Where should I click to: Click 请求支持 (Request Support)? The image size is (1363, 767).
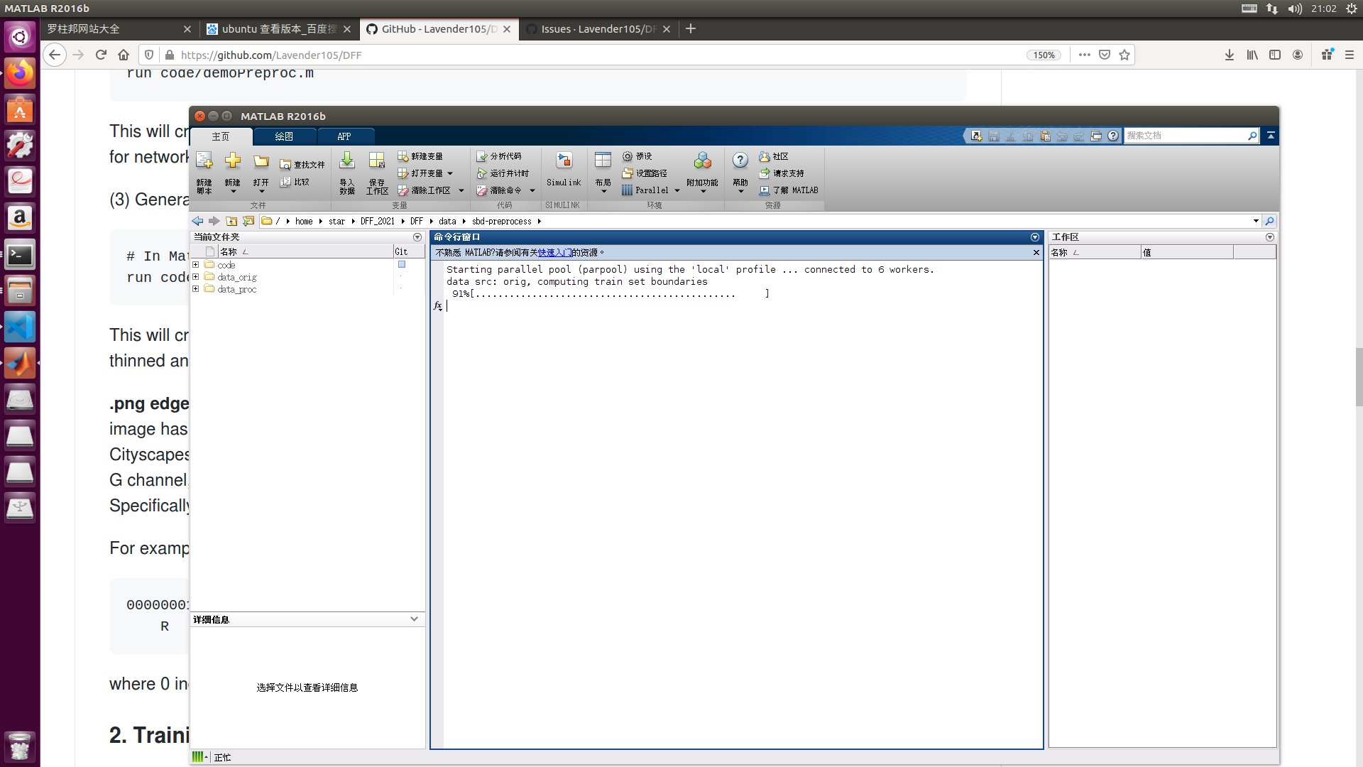[782, 173]
